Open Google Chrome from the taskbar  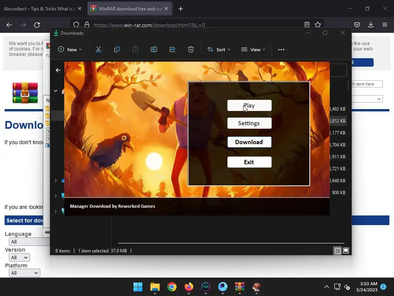172,287
